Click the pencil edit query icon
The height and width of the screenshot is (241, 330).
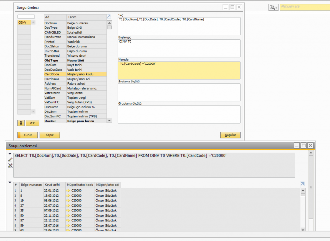[10, 159]
